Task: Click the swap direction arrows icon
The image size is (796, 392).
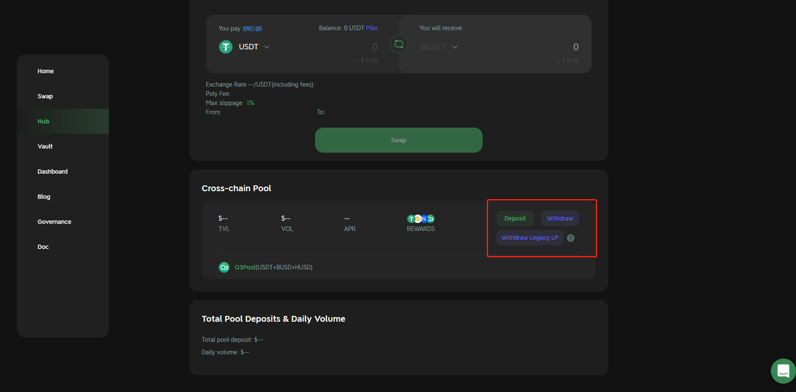Action: click(x=398, y=44)
